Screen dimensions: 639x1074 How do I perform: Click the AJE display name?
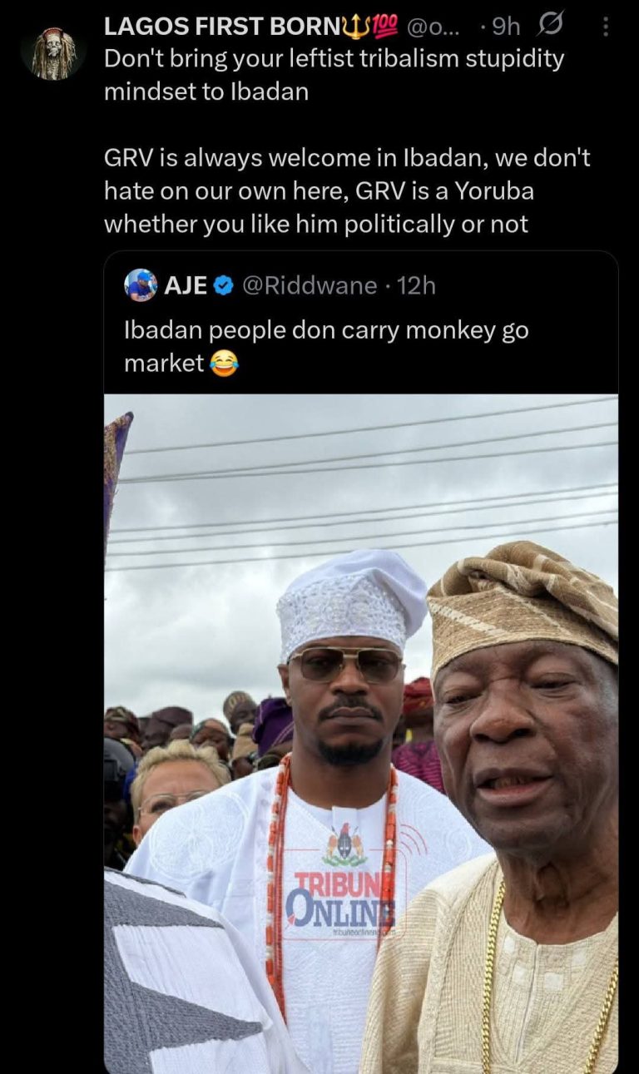tap(186, 285)
